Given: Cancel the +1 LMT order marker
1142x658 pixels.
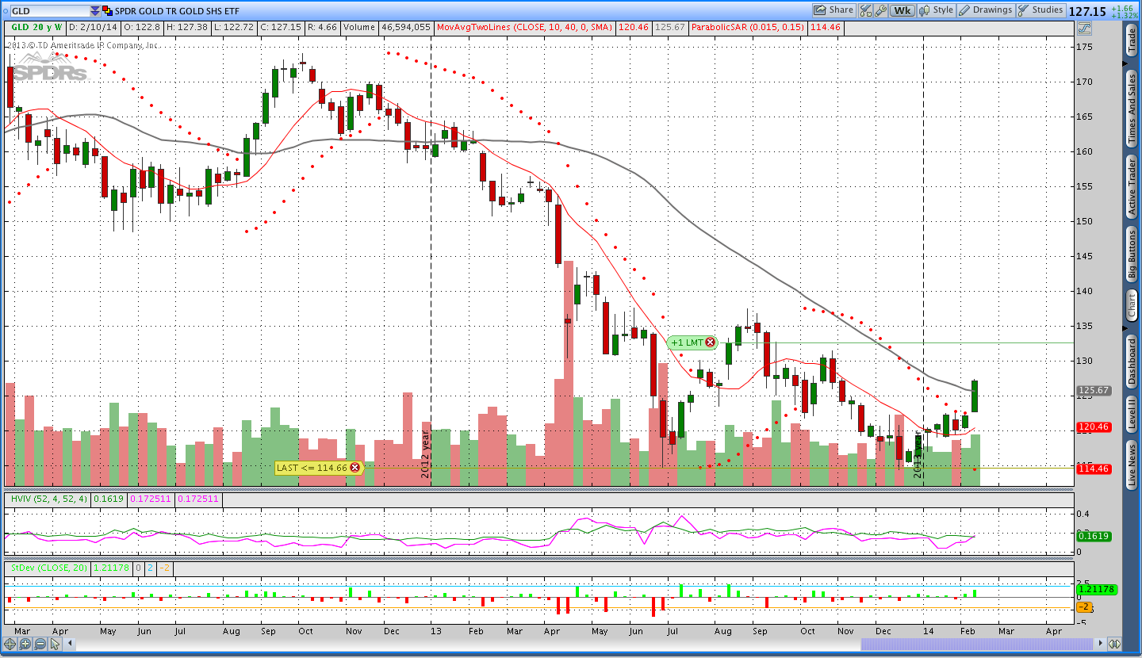Looking at the screenshot, I should (x=710, y=343).
